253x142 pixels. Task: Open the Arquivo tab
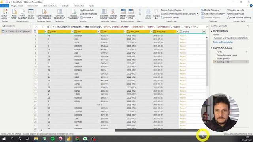(x=4, y=6)
